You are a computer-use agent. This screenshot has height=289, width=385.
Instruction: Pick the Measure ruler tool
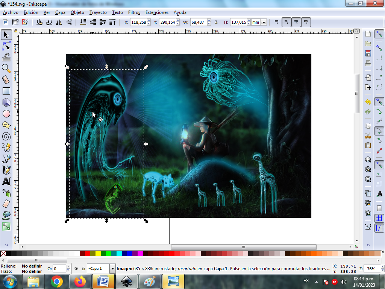(6, 80)
